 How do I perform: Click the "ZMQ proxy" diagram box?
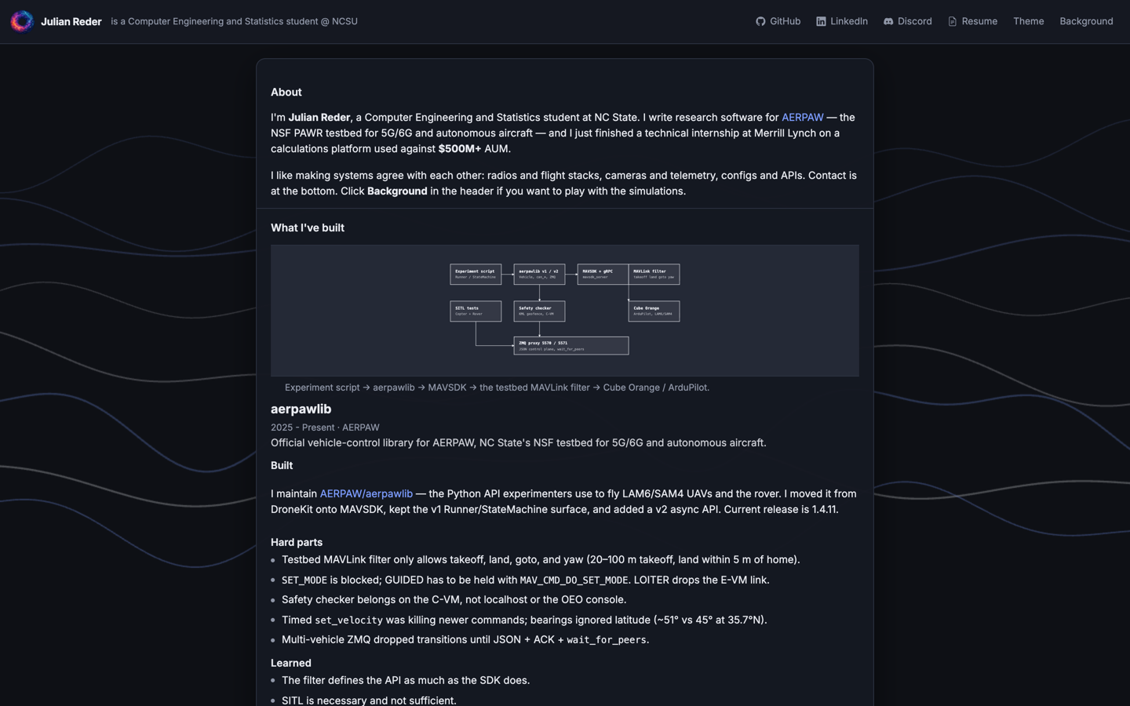tap(571, 346)
